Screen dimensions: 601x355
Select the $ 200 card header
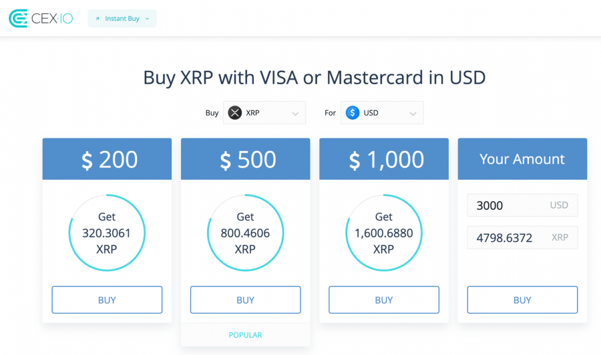click(x=107, y=159)
